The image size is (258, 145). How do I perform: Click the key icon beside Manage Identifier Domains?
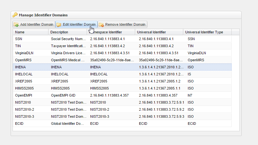15,15
